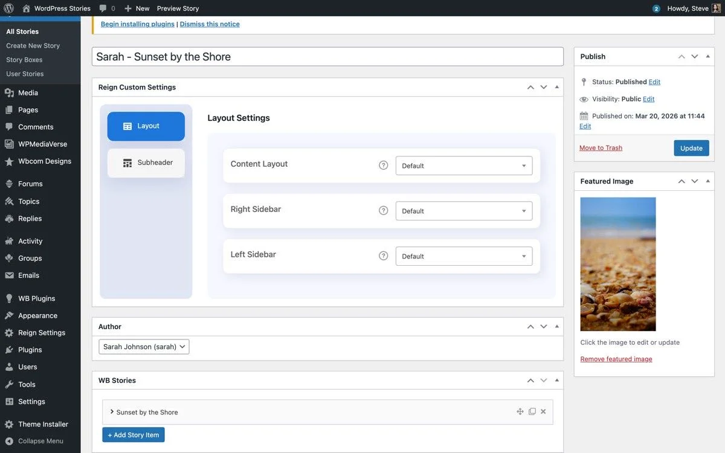Expand the Sunset by the Shore story item
Screen dimensions: 725x453
click(x=111, y=411)
